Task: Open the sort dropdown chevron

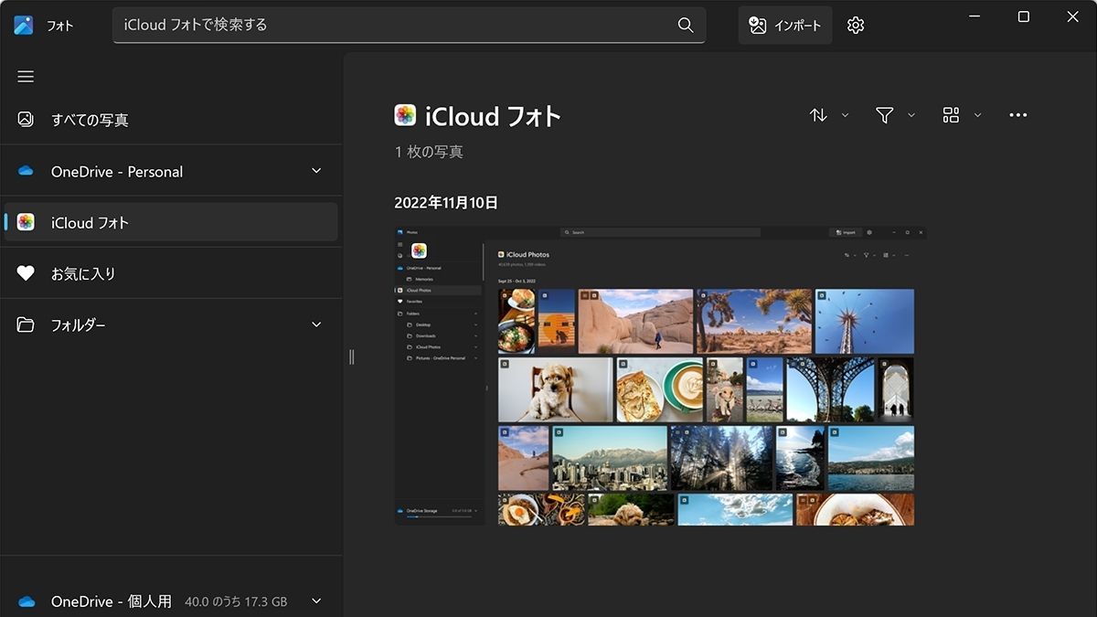Action: [846, 115]
